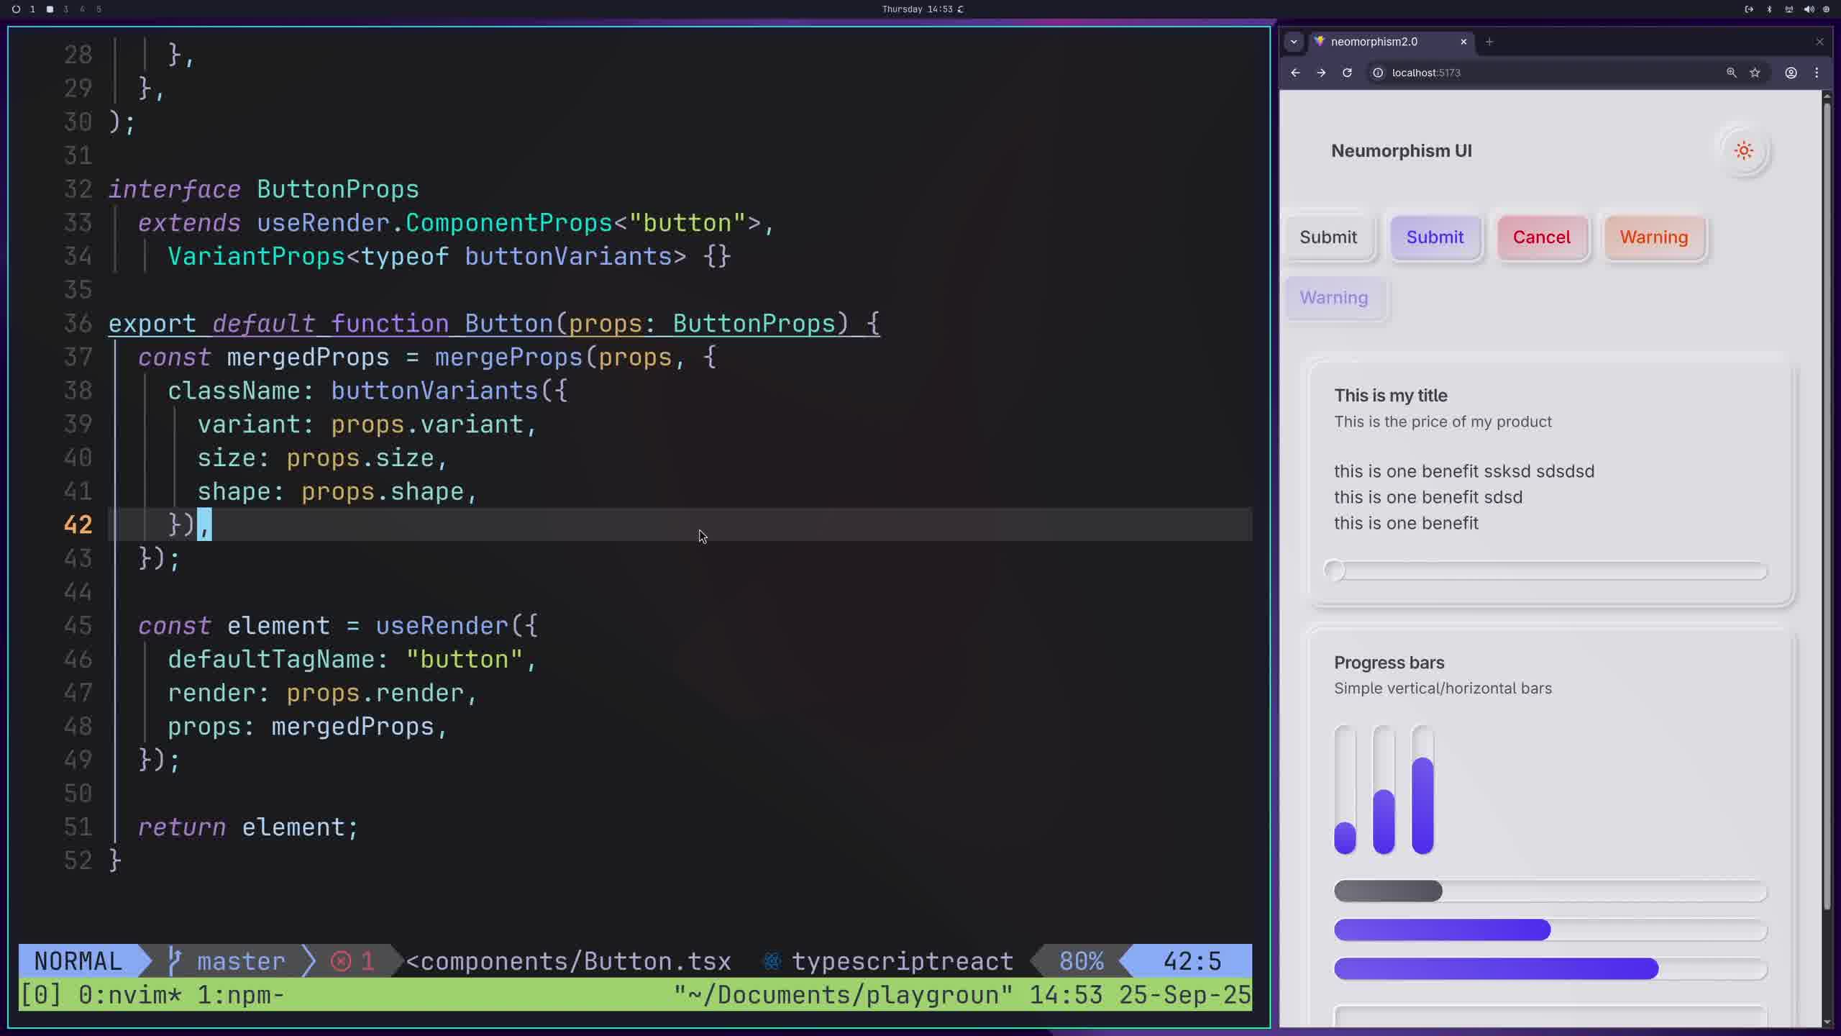Click the browser forward arrow
Image resolution: width=1841 pixels, height=1036 pixels.
point(1321,73)
